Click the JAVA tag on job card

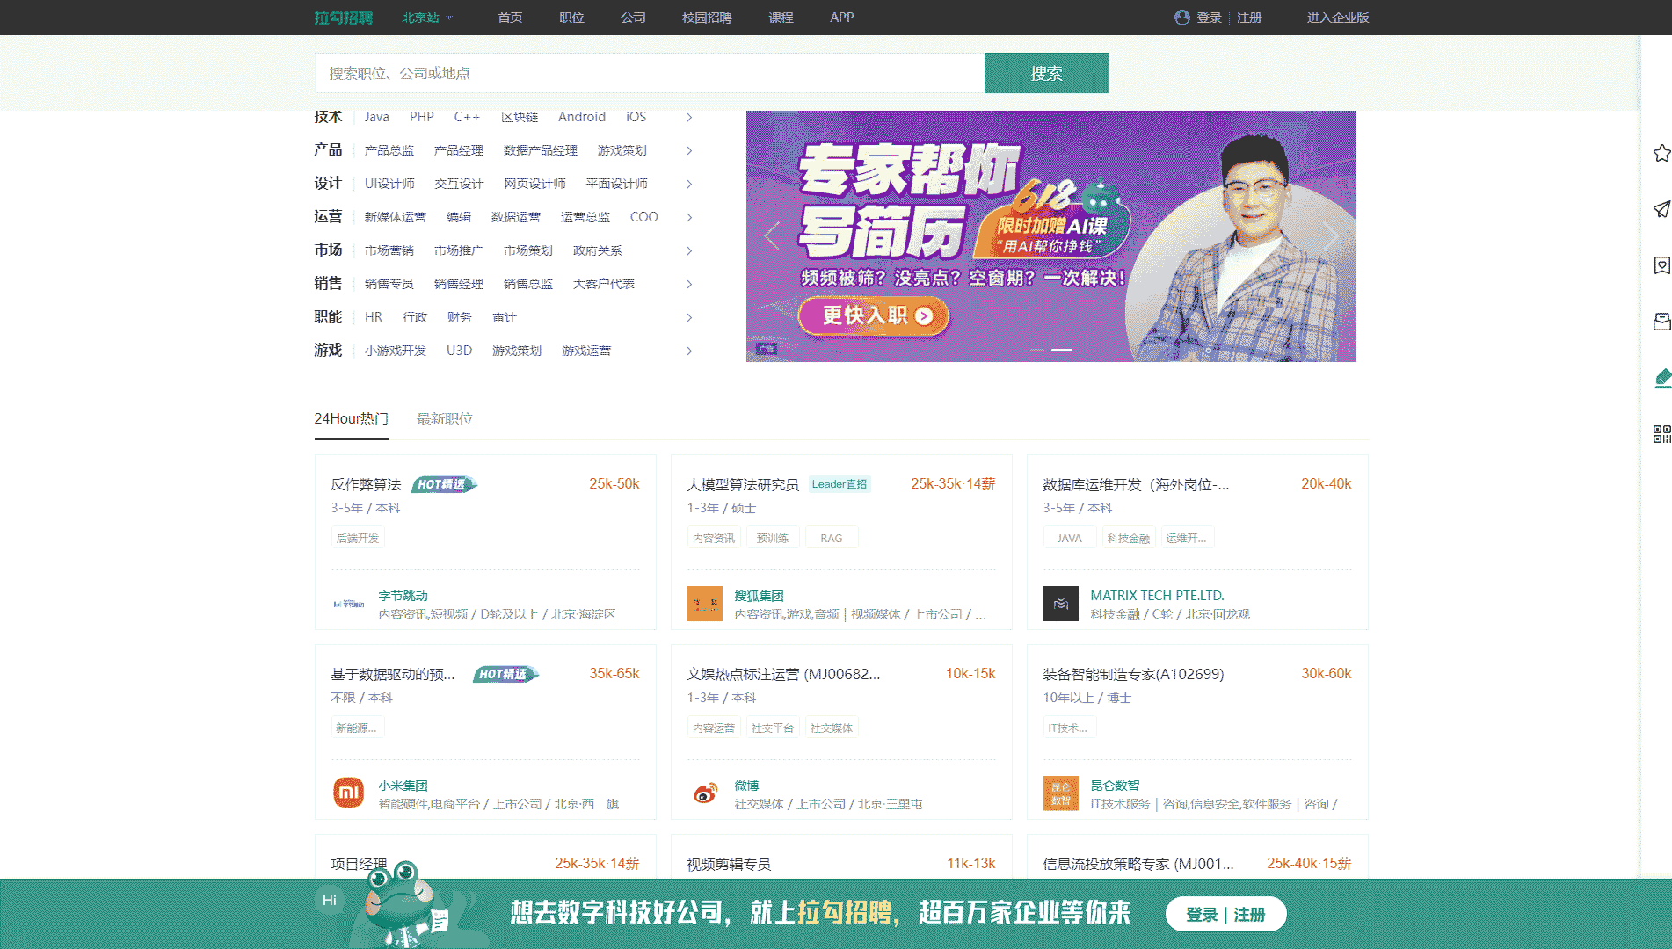(1070, 538)
